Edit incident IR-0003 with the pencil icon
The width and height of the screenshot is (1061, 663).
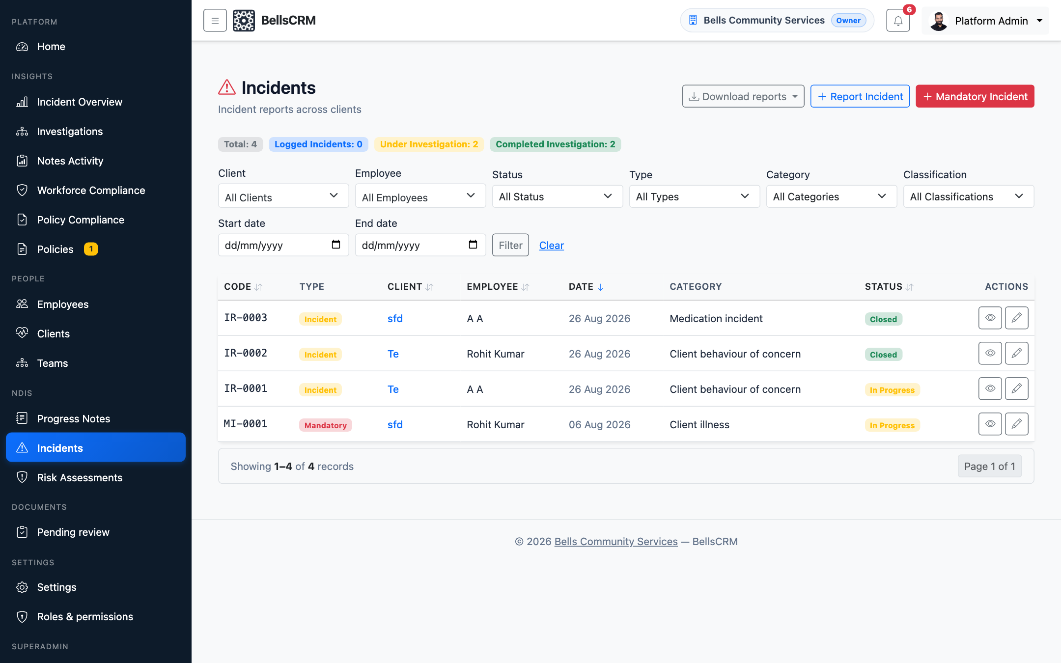[x=1016, y=318]
